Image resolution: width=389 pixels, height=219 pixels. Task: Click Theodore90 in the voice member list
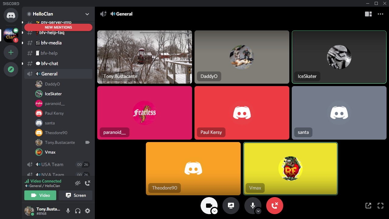63,133
